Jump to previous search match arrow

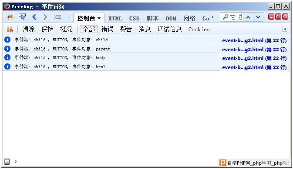(248, 17)
